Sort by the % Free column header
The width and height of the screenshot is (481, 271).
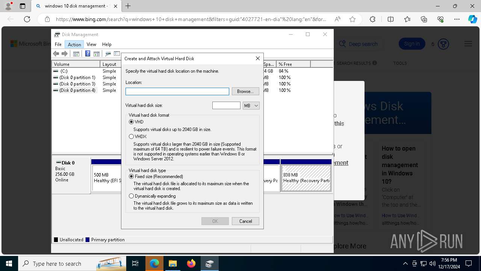click(293, 64)
